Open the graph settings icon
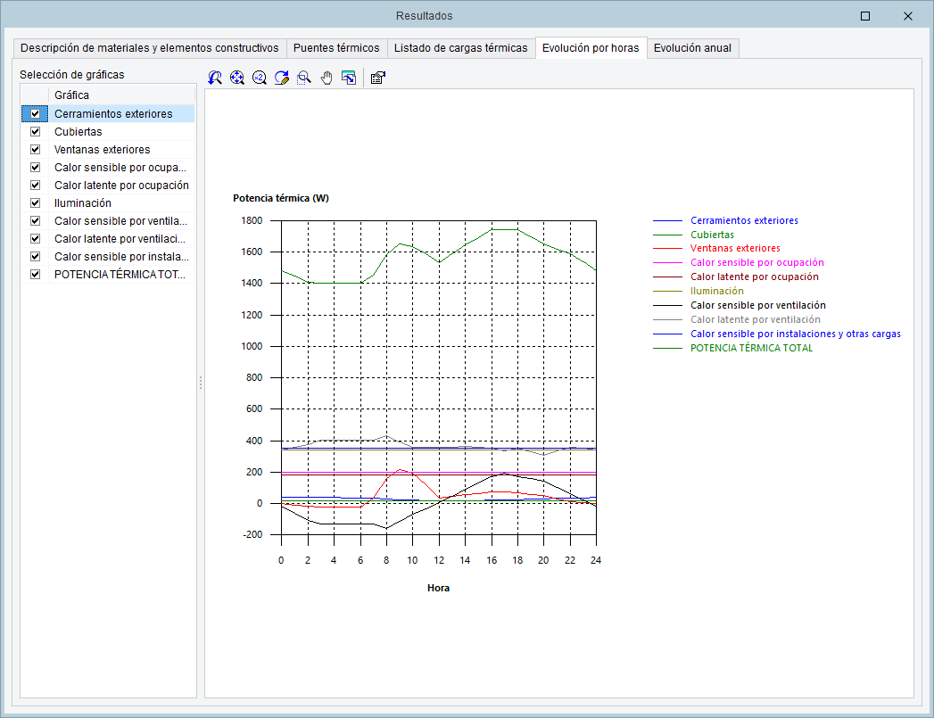The image size is (934, 718). pyautogui.click(x=377, y=78)
